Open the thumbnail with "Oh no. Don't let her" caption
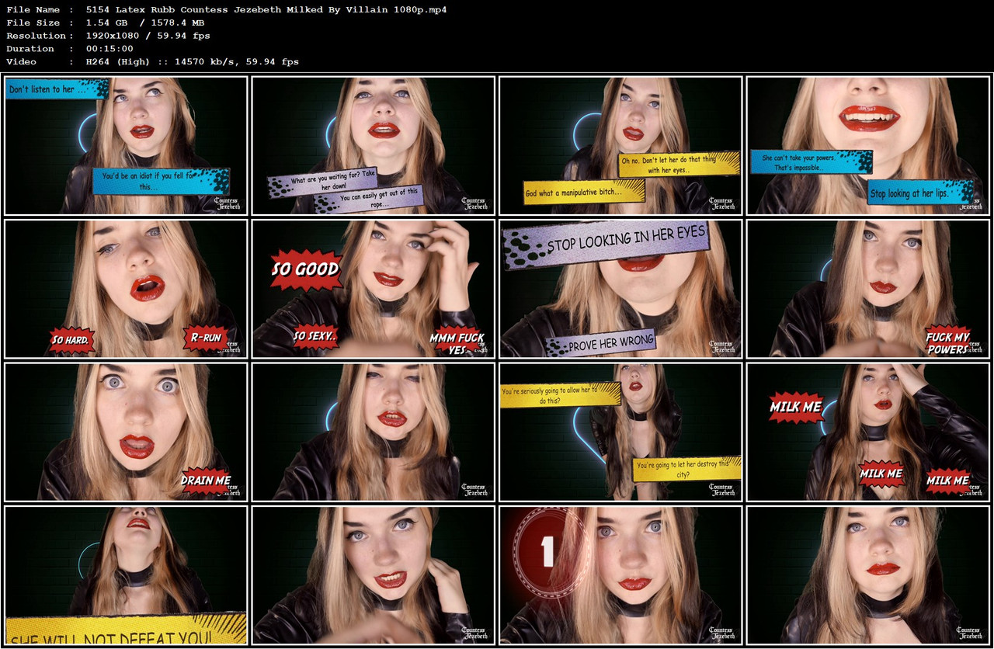 [620, 145]
